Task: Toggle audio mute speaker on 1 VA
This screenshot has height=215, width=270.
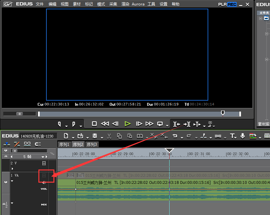Action: pos(44,182)
